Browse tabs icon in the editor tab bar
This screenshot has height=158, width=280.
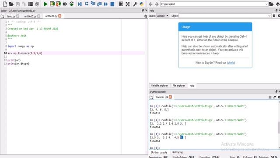(2, 16)
